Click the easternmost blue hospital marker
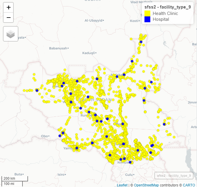This screenshot has height=187, width=197. (x=164, y=124)
